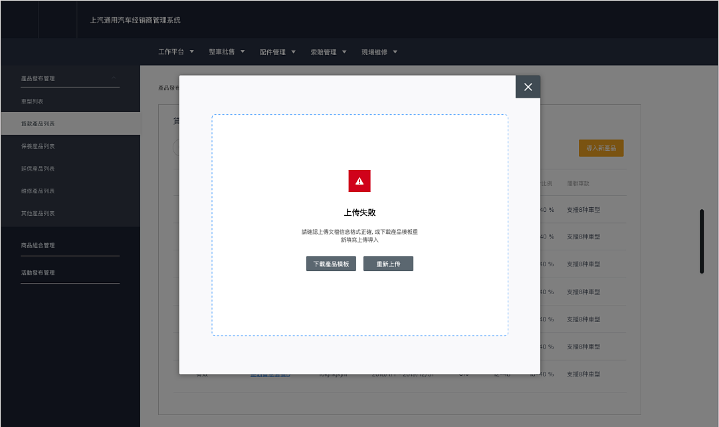Click the red warning alert icon
Image resolution: width=719 pixels, height=427 pixels.
(359, 180)
